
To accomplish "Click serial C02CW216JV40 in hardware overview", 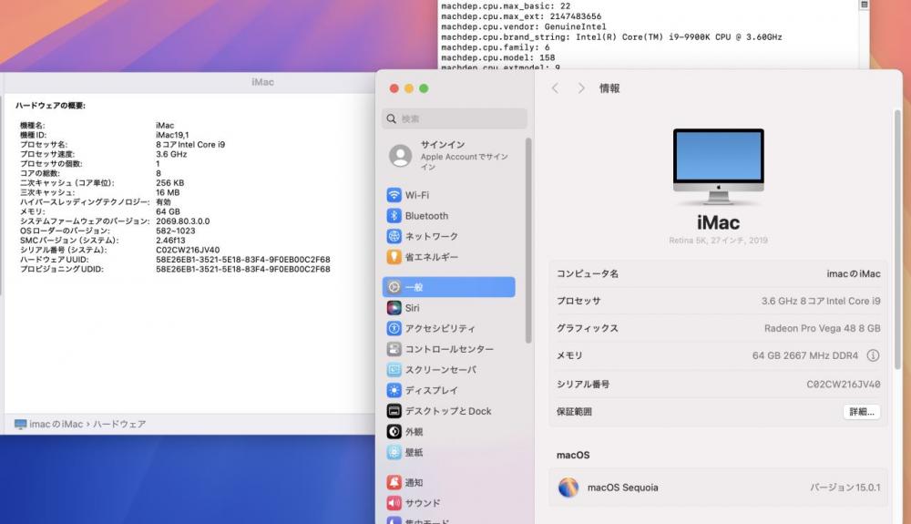I will point(188,250).
